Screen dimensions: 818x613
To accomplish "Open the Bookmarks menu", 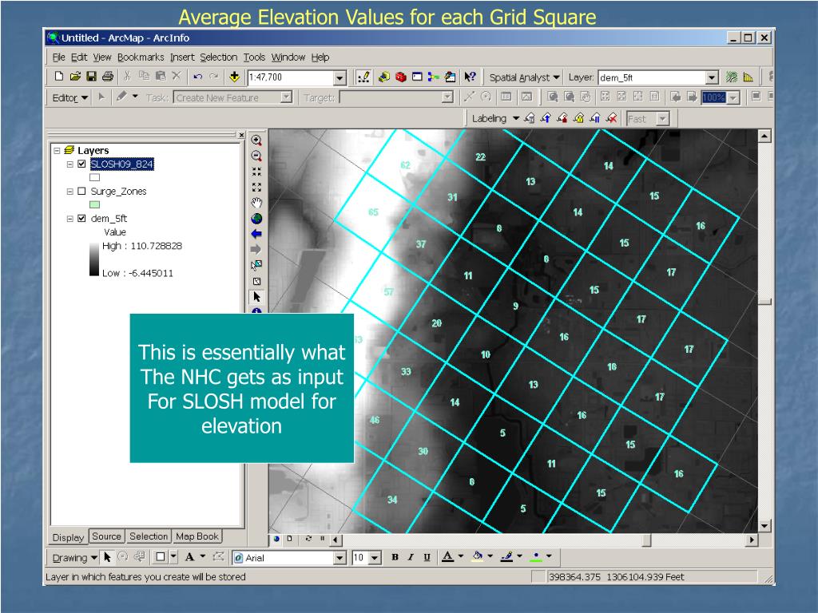I will tap(141, 57).
